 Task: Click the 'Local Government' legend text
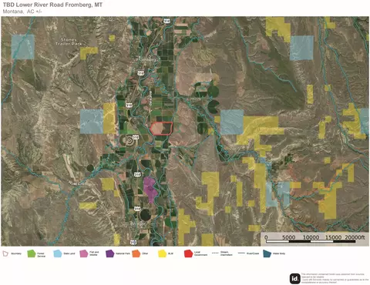(x=200, y=253)
